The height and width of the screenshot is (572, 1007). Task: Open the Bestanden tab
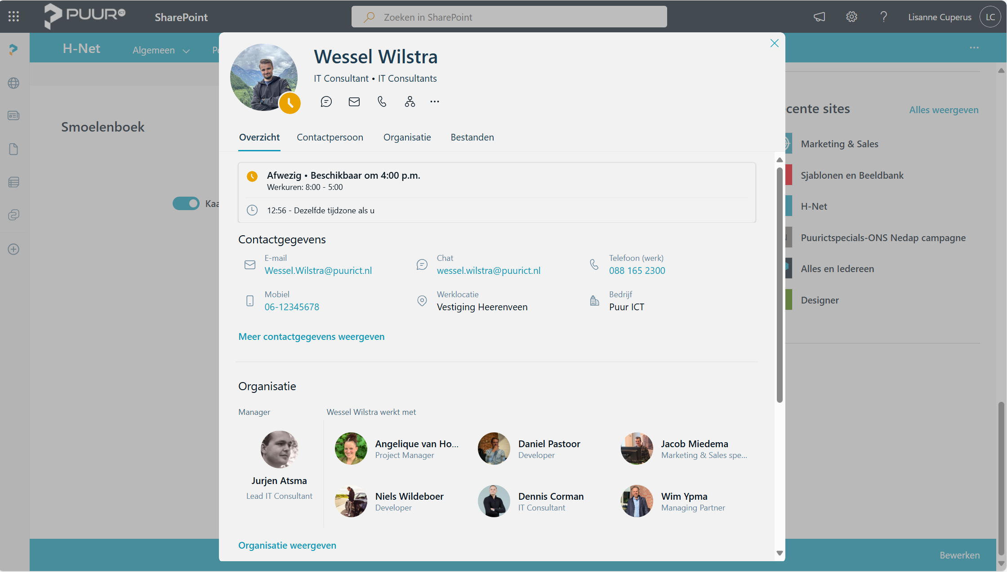click(x=472, y=137)
